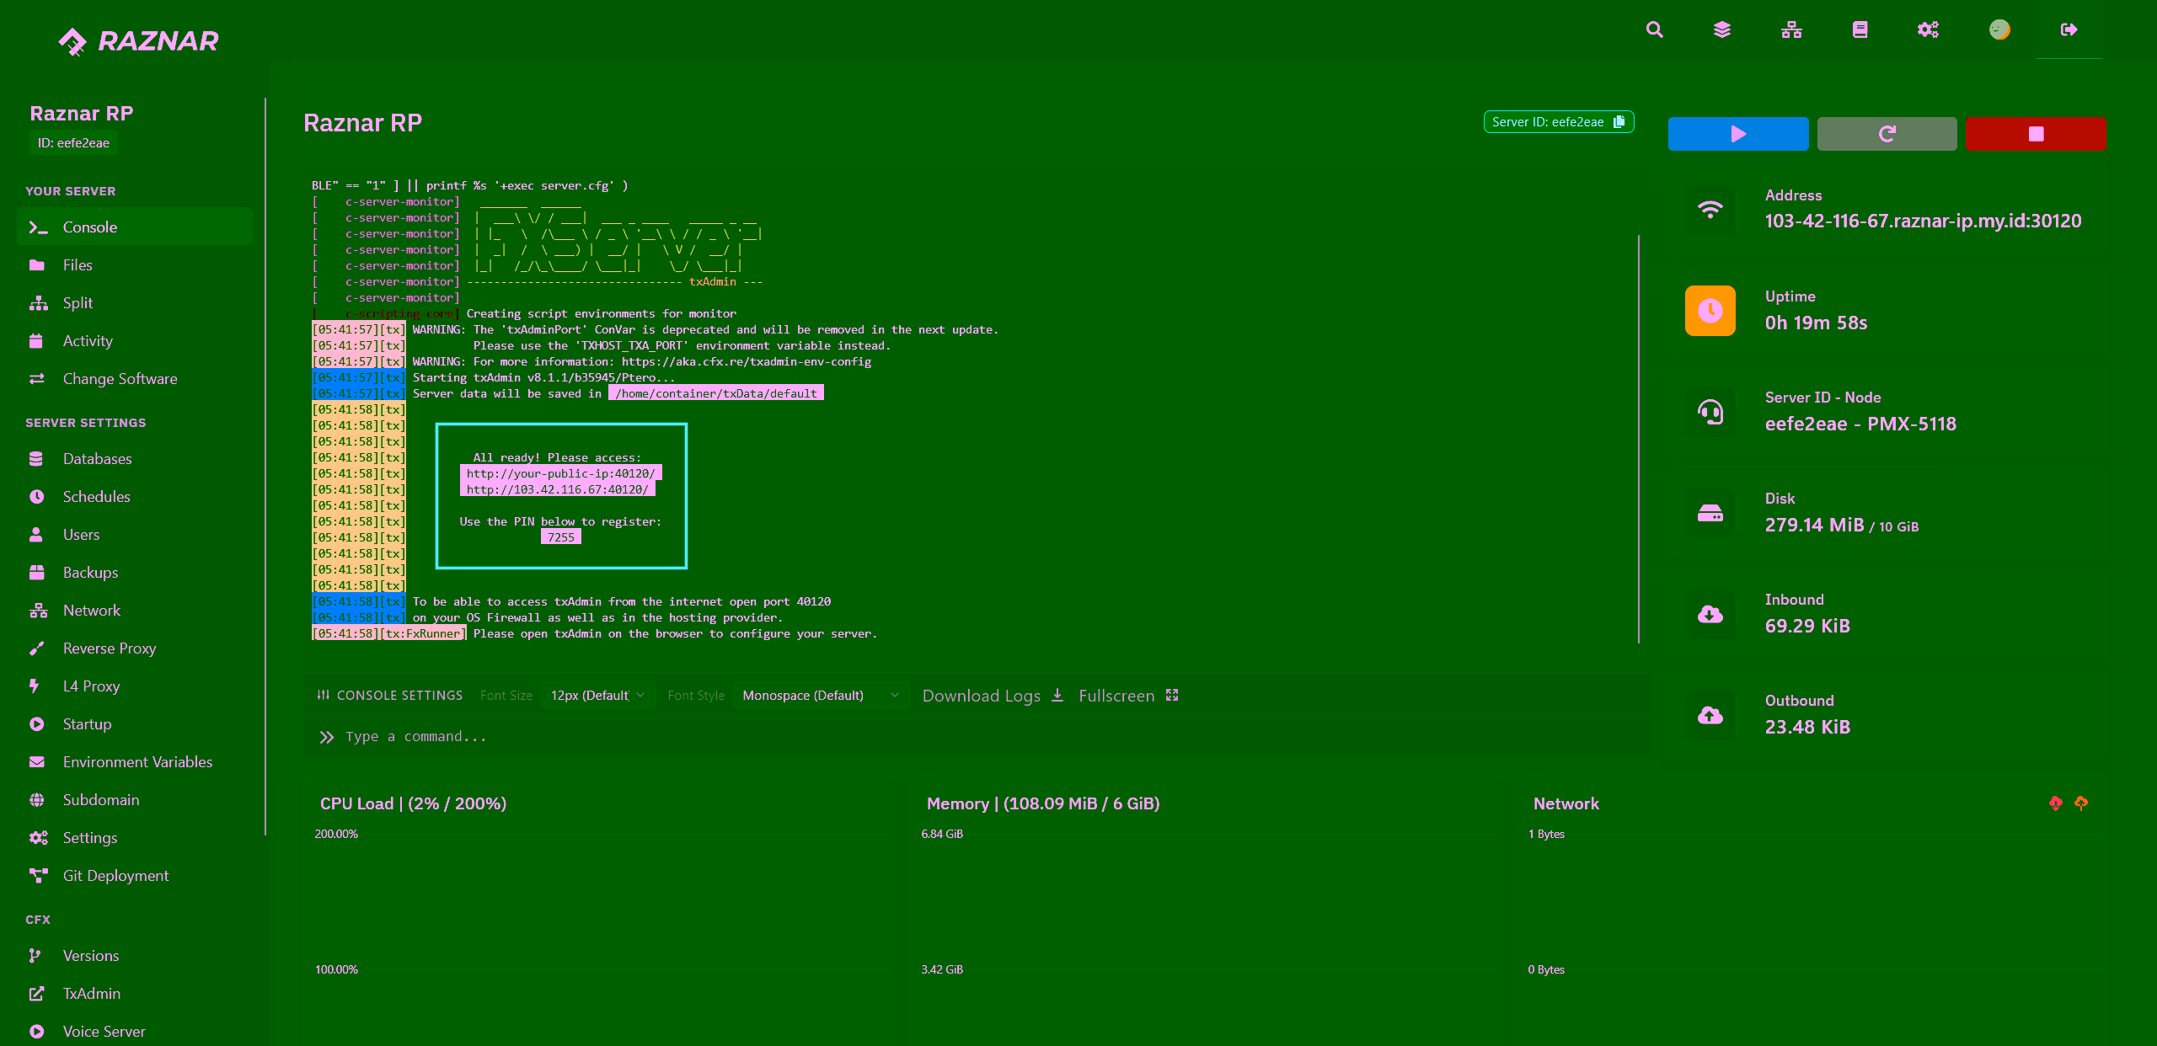The width and height of the screenshot is (2157, 1046).
Task: Open Environment Variables page
Action: [x=135, y=762]
